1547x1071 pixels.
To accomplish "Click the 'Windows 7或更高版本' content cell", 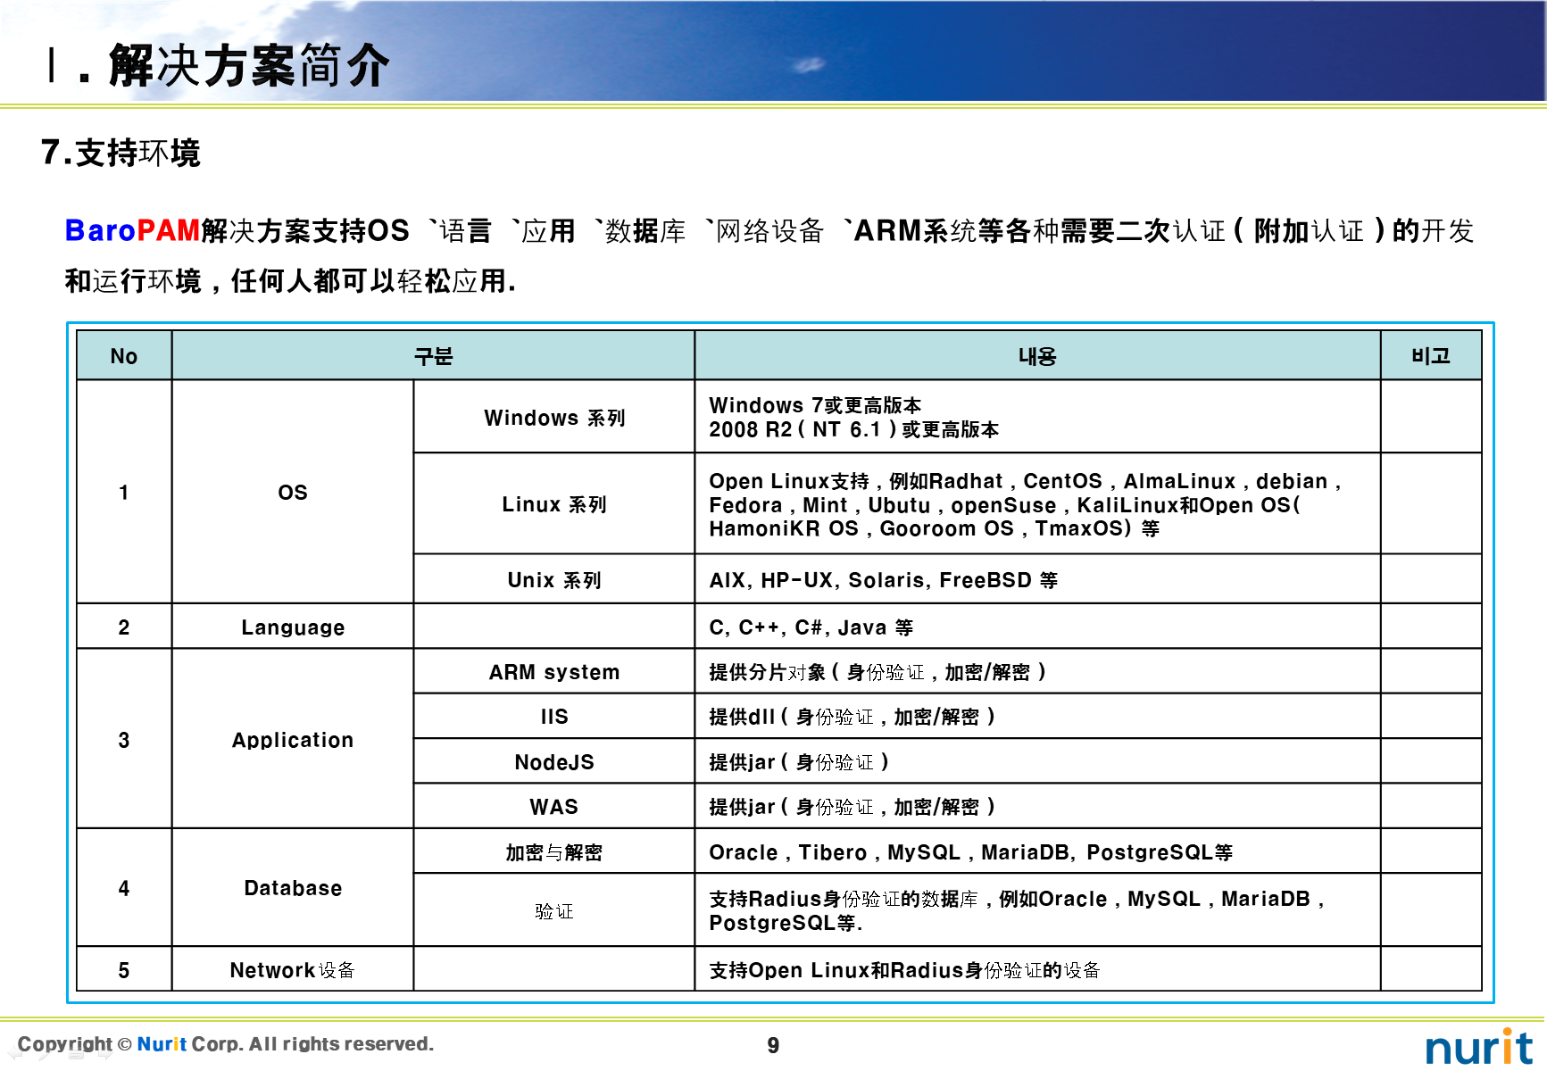I will tap(1037, 417).
